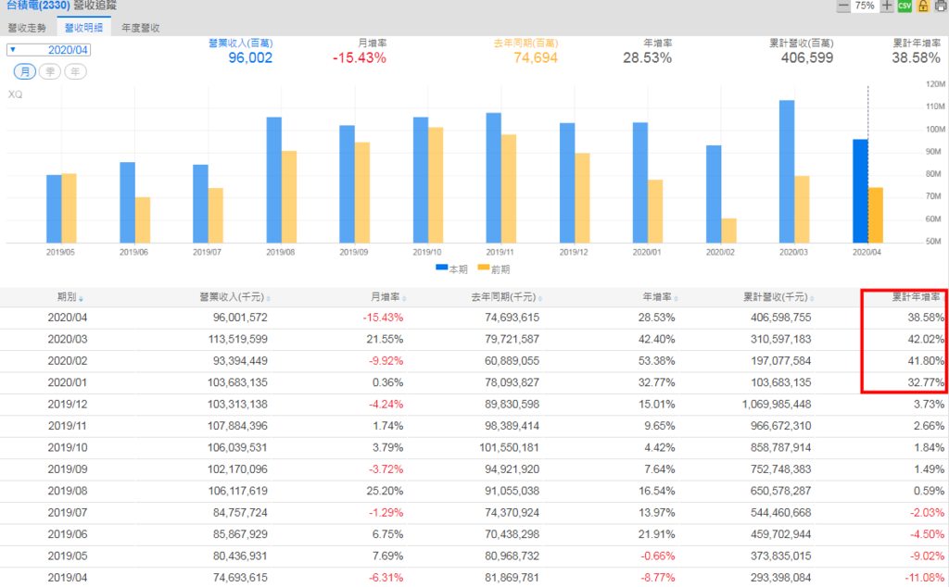Sort table by 累計營收(千元) column

[778, 297]
